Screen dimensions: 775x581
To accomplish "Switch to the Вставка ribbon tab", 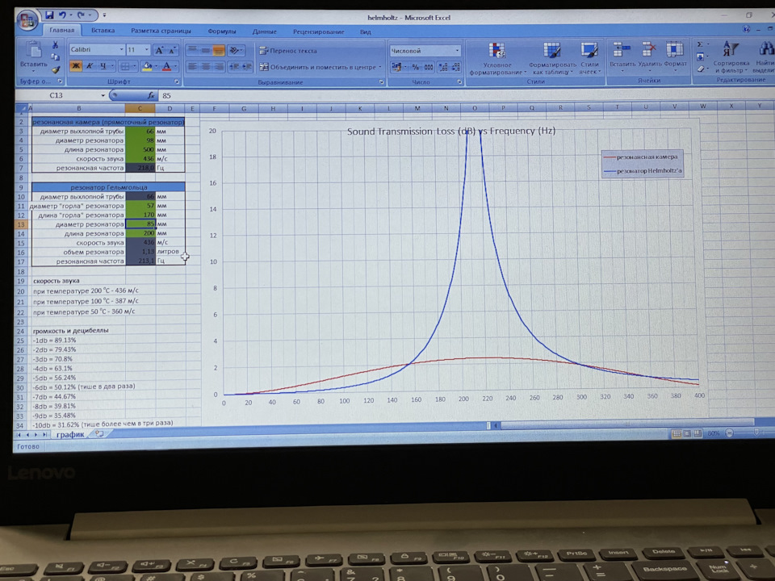I will coord(103,31).
